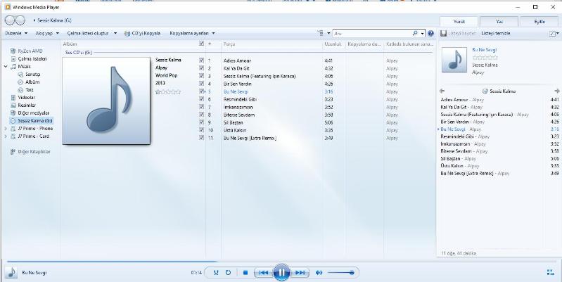The width and height of the screenshot is (562, 282).
Task: Open the Help question mark icon
Action: click(430, 33)
